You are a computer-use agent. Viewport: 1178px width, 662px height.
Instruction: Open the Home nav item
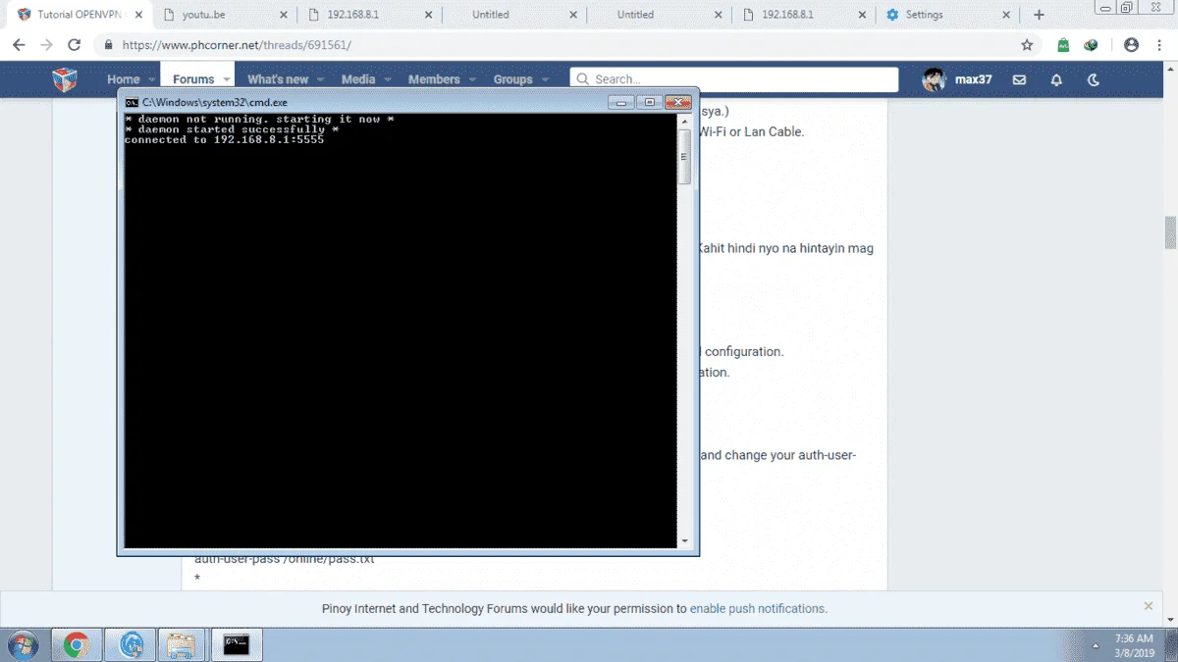(124, 79)
